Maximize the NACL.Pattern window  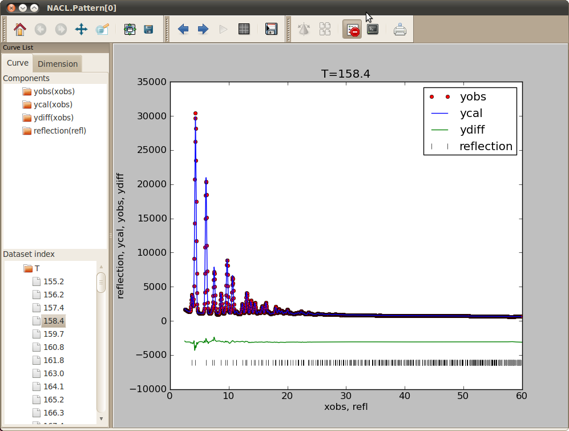tap(34, 7)
